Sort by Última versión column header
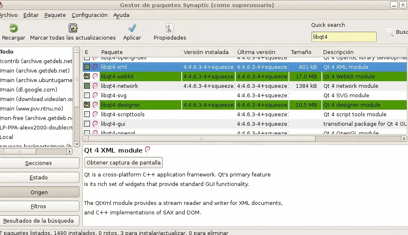Viewport: 408px width, 235px height. [262, 52]
